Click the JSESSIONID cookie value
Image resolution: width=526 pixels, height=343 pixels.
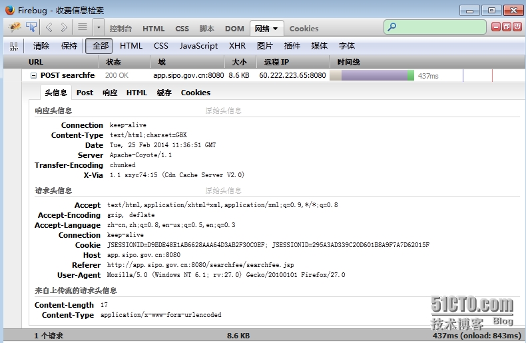pos(268,245)
